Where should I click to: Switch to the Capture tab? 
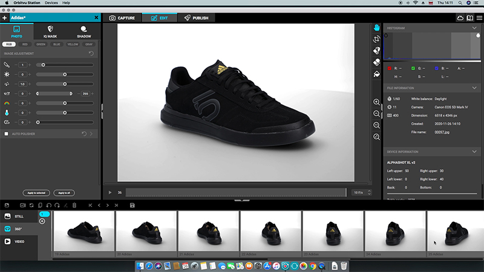click(122, 18)
